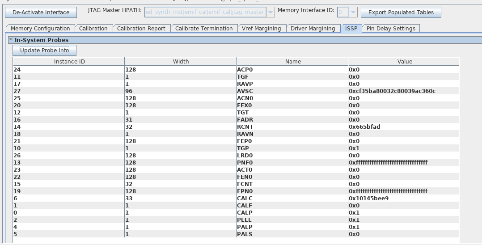The image size is (482, 245).
Task: Click the Value column header
Action: [x=404, y=62]
